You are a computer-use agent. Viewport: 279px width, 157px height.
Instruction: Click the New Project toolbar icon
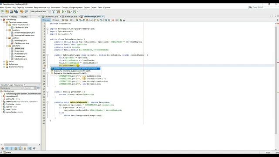(7, 12)
